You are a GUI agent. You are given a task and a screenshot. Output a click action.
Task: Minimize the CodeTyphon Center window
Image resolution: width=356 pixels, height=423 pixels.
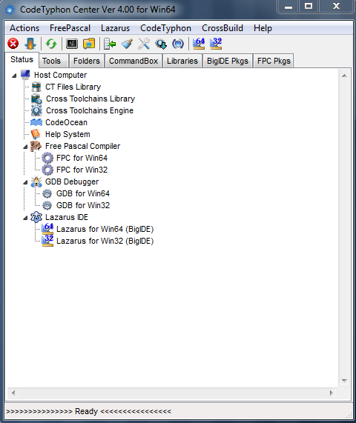[x=289, y=7]
